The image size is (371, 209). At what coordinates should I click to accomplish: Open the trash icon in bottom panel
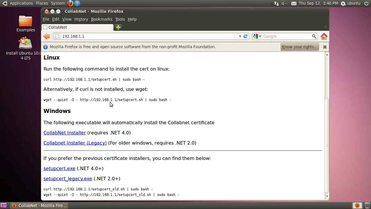pos(367,206)
